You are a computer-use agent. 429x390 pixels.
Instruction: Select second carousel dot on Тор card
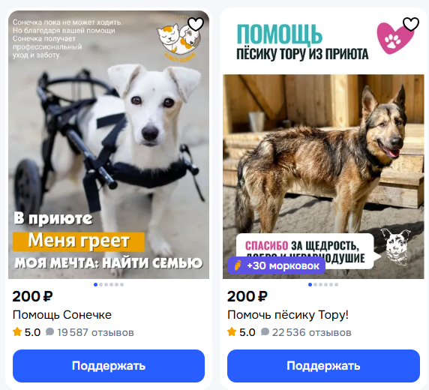pos(316,285)
